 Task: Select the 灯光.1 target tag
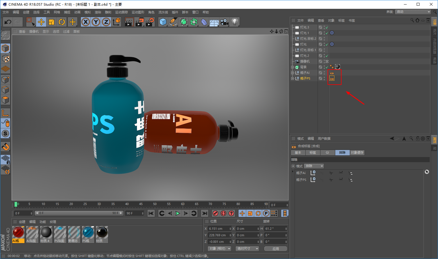tap(332, 33)
